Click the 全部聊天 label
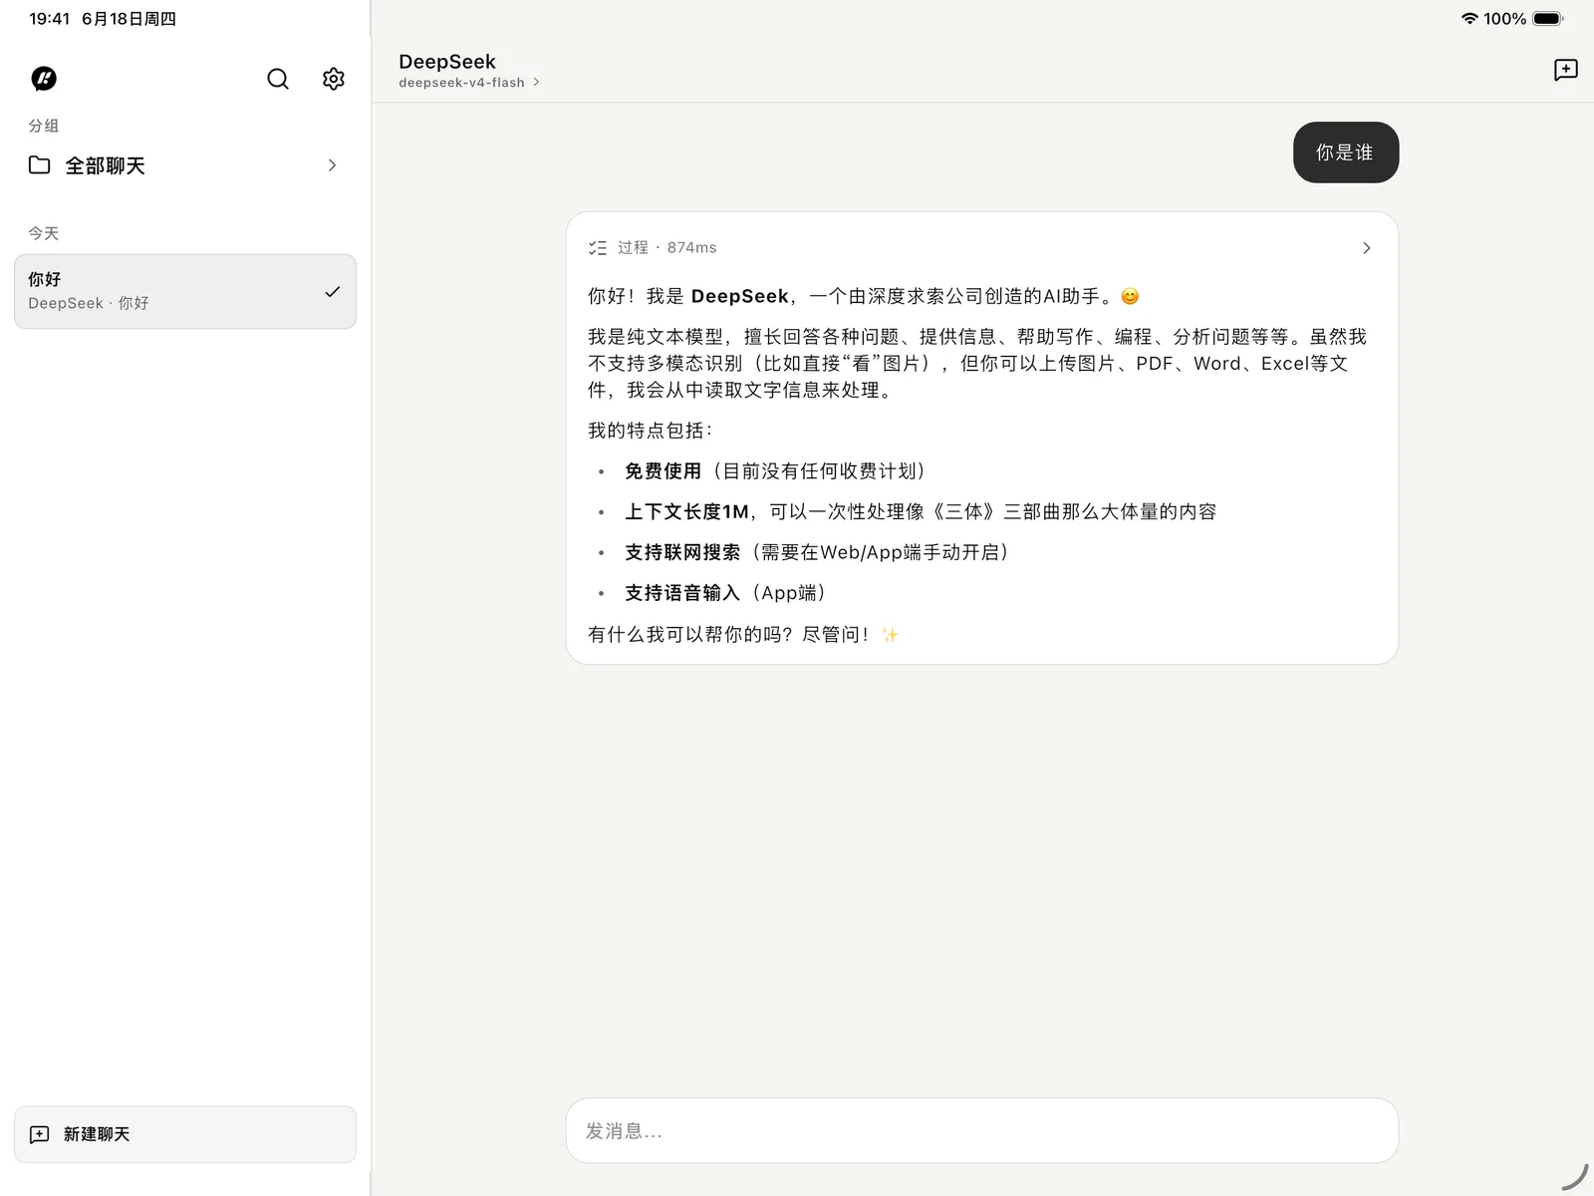1594x1196 pixels. pyautogui.click(x=106, y=165)
